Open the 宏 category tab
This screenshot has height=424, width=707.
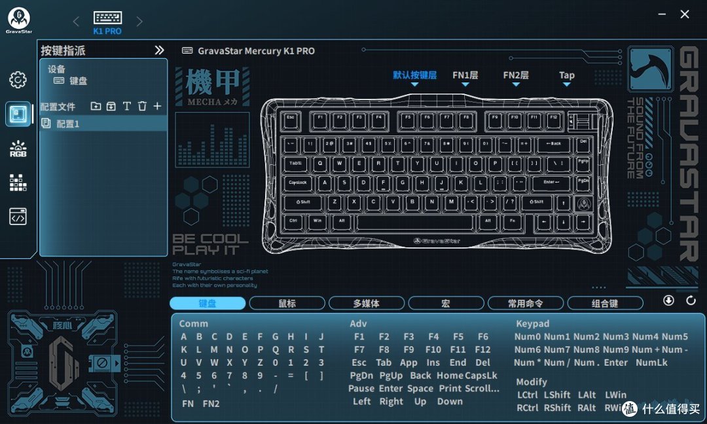446,303
